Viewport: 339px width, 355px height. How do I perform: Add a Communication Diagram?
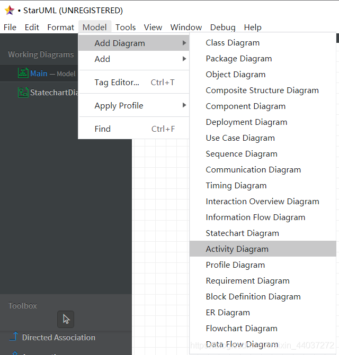(263, 170)
